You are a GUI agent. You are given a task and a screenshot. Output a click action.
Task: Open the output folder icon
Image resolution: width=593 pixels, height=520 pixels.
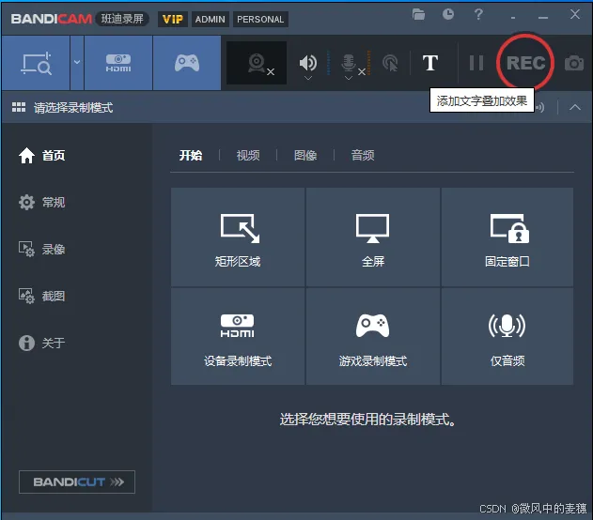point(418,14)
